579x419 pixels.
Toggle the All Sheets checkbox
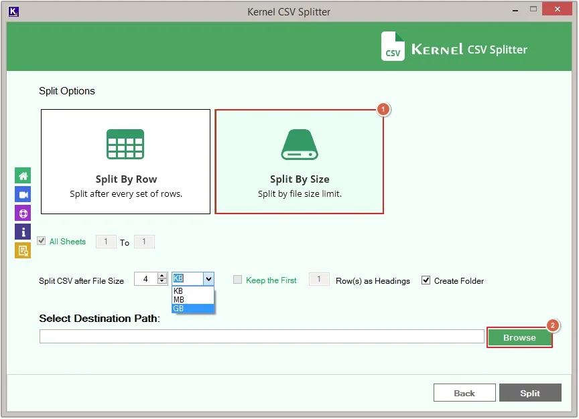coord(42,241)
